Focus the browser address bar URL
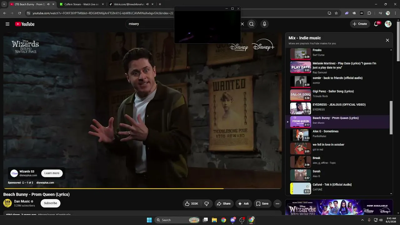Screen dimensions: 400x225 [x=103, y=13]
